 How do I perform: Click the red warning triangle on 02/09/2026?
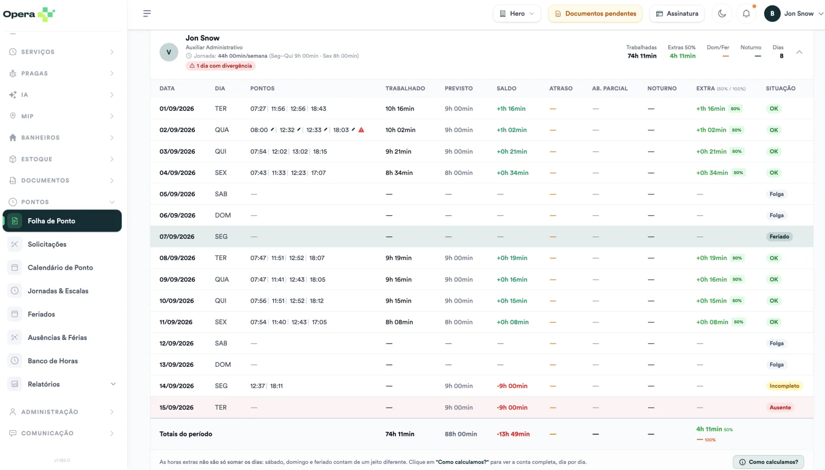pyautogui.click(x=361, y=130)
